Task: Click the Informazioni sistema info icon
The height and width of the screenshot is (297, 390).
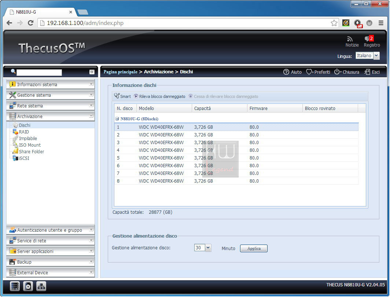Action: pyautogui.click(x=12, y=84)
